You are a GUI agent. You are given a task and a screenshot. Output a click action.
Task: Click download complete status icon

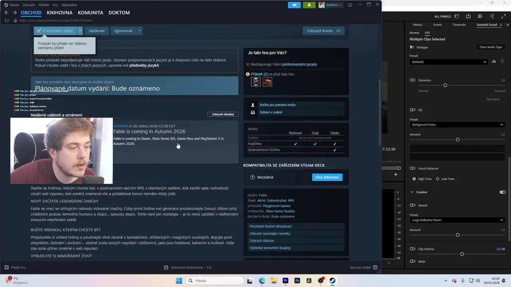click(166, 267)
